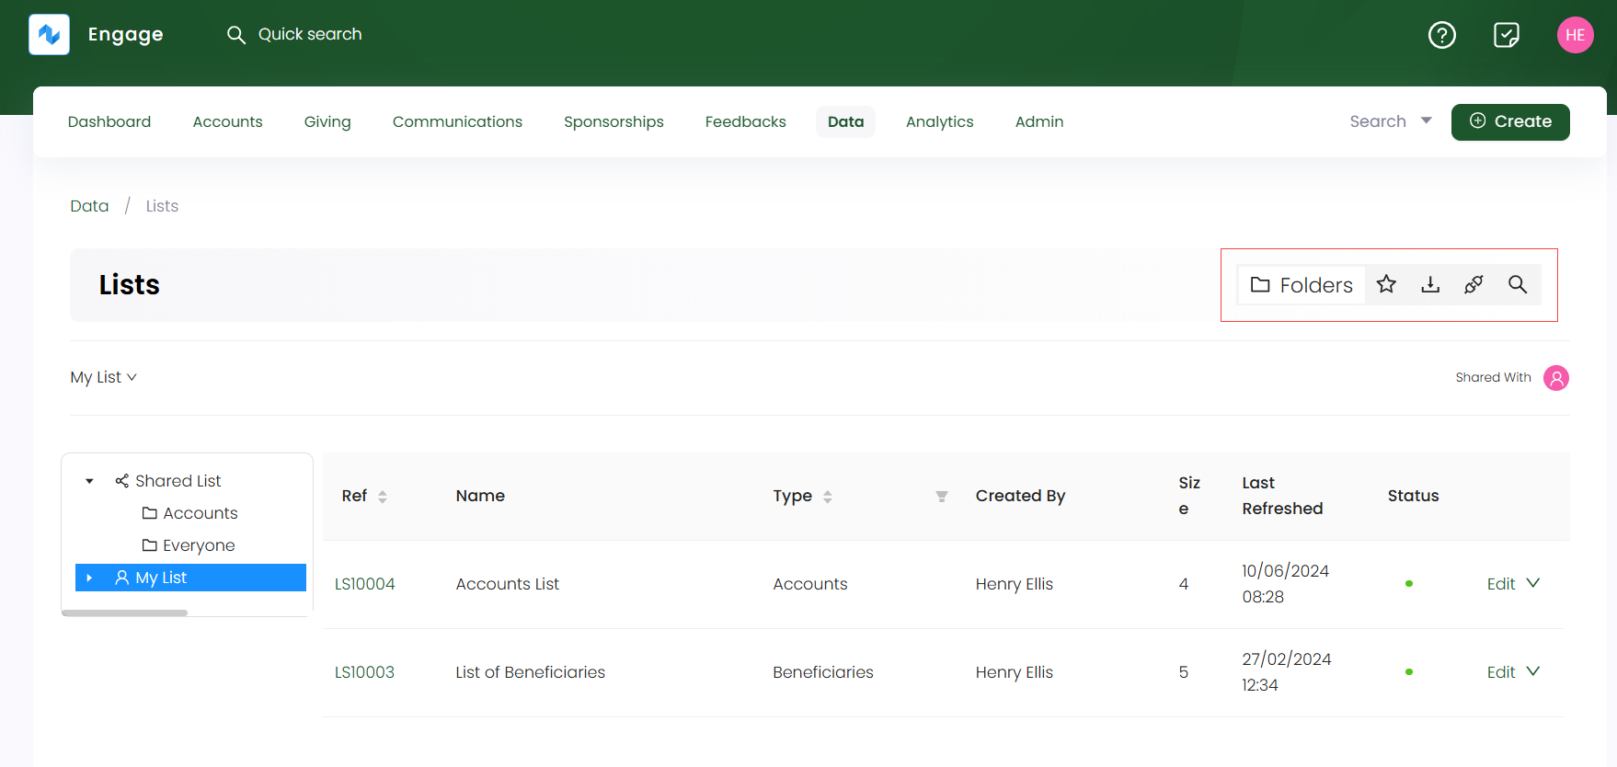Image resolution: width=1617 pixels, height=767 pixels.
Task: Click status dot for Accounts List row
Action: click(x=1409, y=584)
